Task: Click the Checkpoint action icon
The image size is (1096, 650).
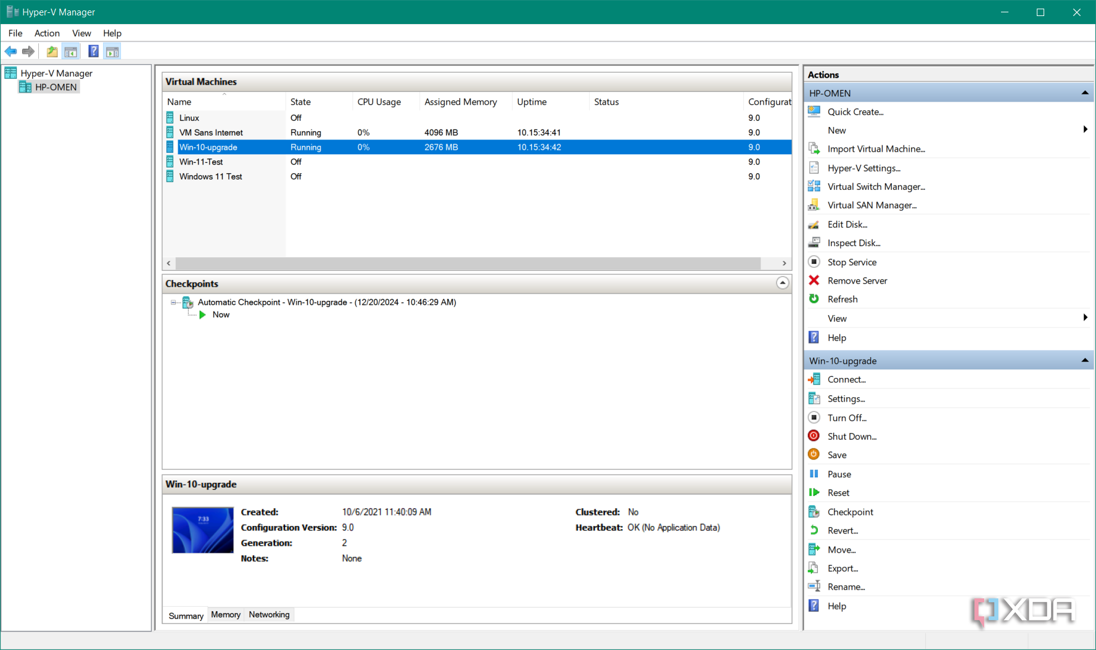Action: (814, 512)
